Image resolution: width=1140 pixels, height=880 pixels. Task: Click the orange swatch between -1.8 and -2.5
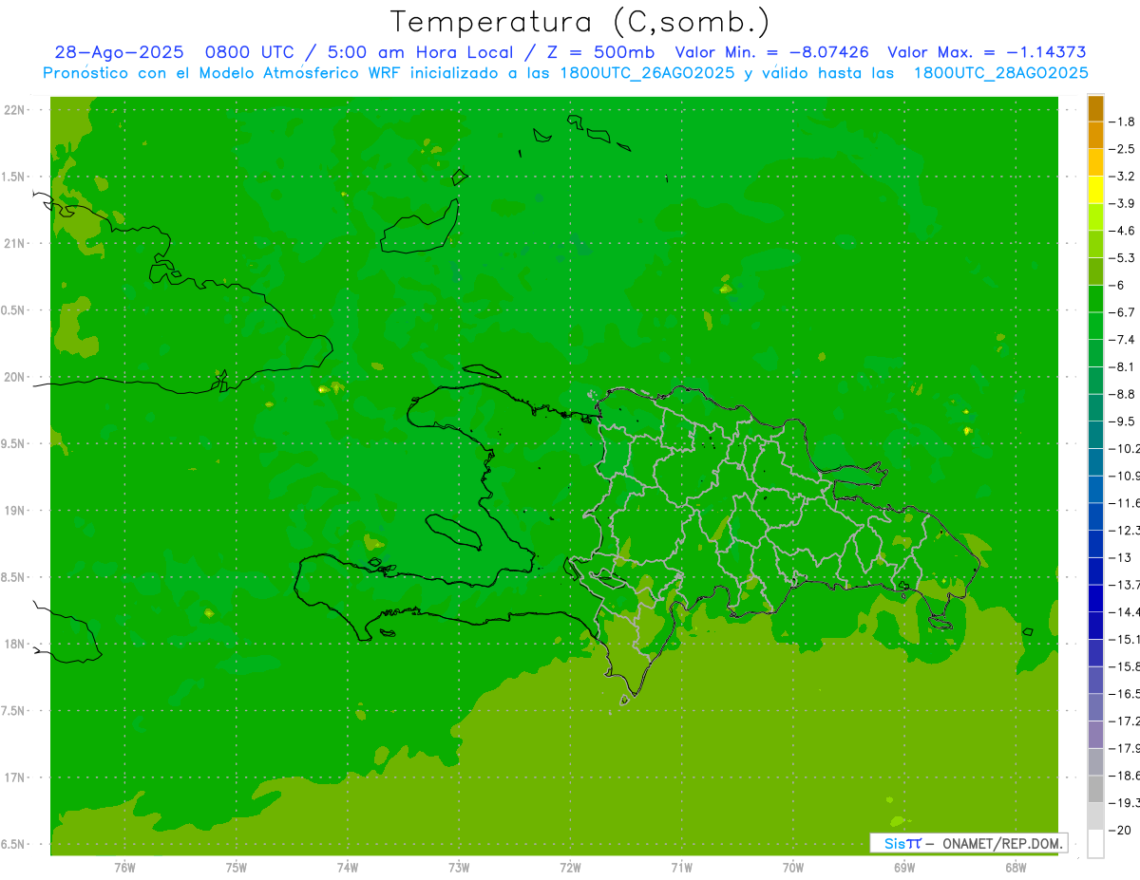(x=1095, y=136)
